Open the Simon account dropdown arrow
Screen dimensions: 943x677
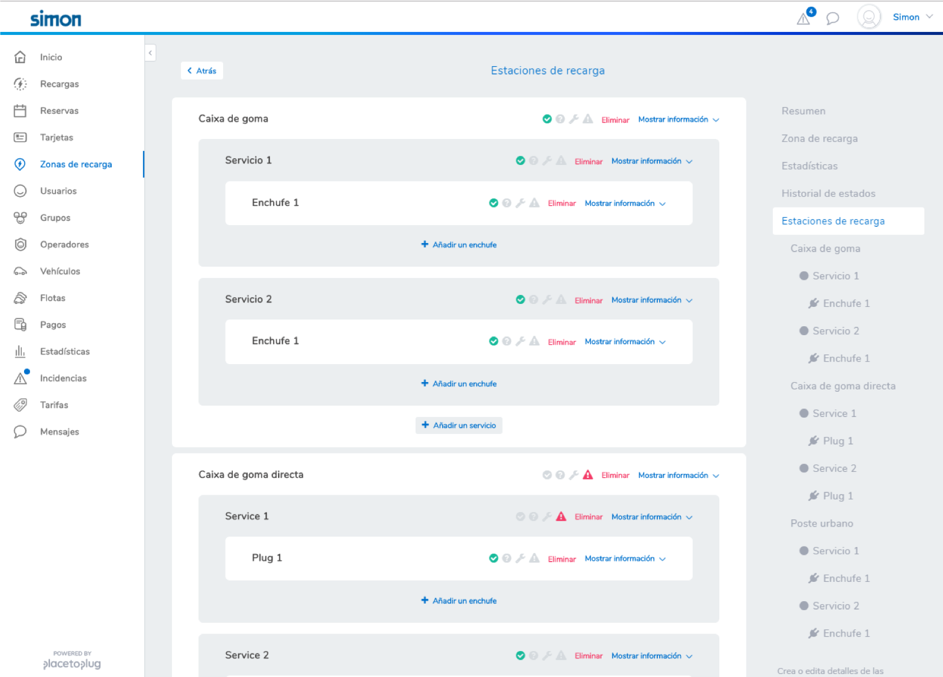click(x=929, y=17)
